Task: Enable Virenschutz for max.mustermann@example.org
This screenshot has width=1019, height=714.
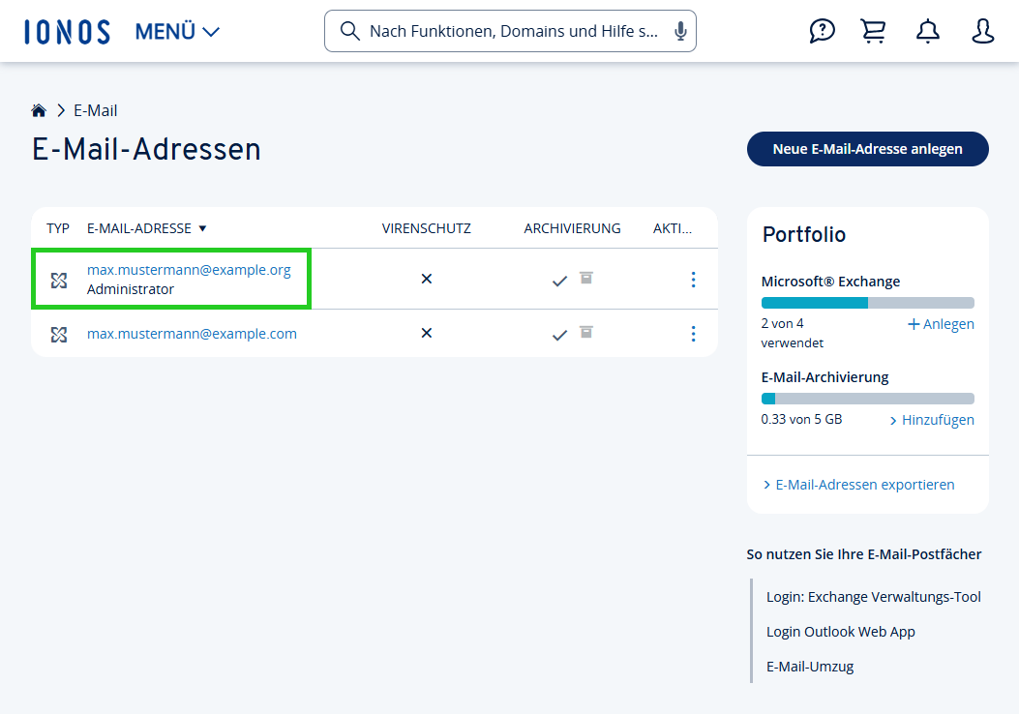Action: [x=426, y=279]
